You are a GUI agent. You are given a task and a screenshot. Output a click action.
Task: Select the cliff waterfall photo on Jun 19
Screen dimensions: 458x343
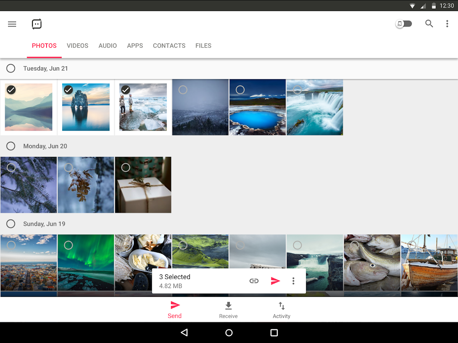click(x=297, y=245)
